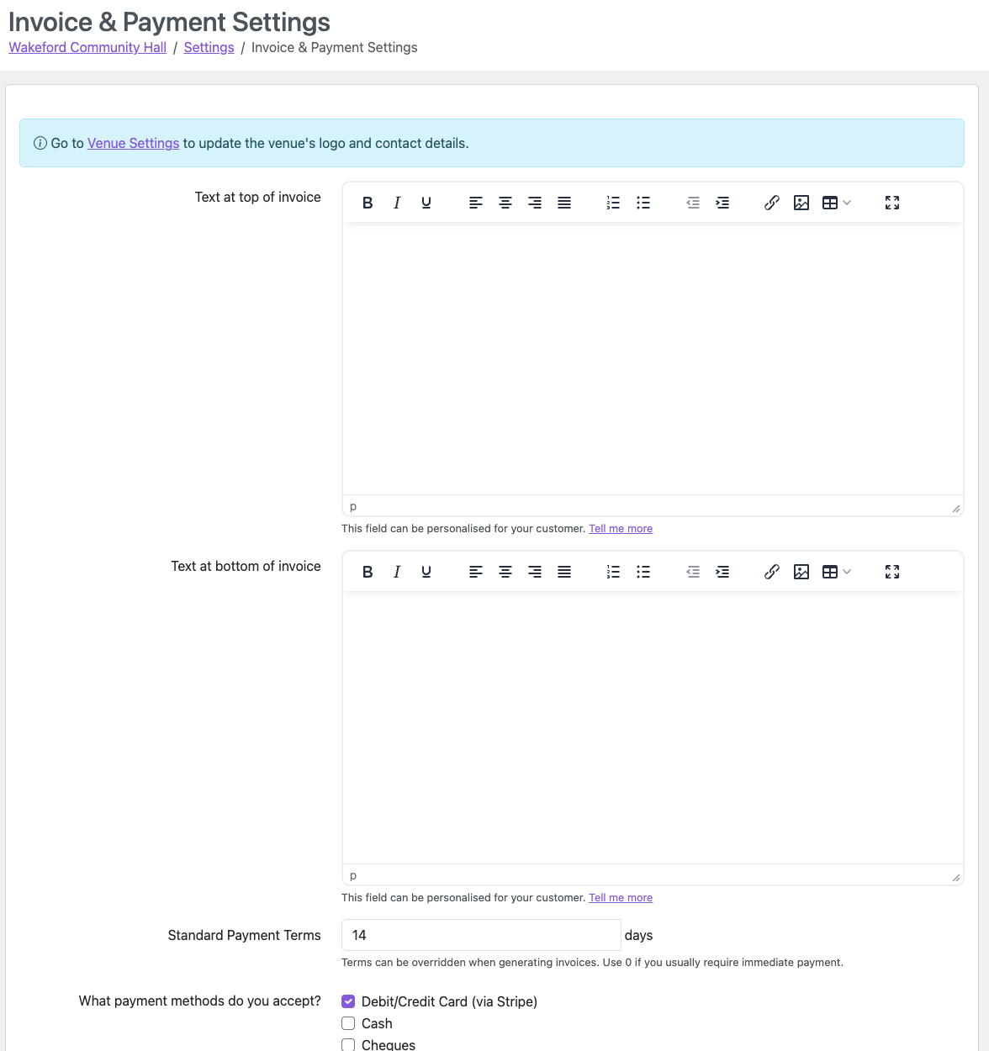Center-align text in the top invoice editor
This screenshot has height=1051, width=989.
pos(505,202)
